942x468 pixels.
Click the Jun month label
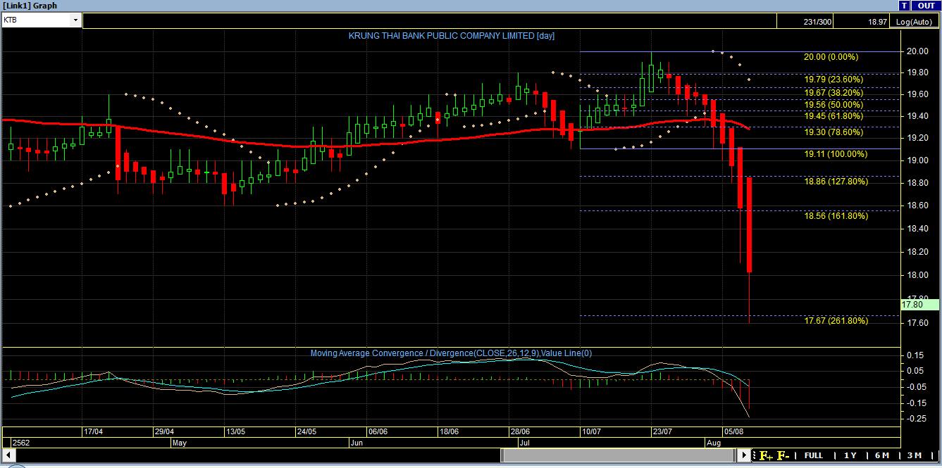click(357, 443)
